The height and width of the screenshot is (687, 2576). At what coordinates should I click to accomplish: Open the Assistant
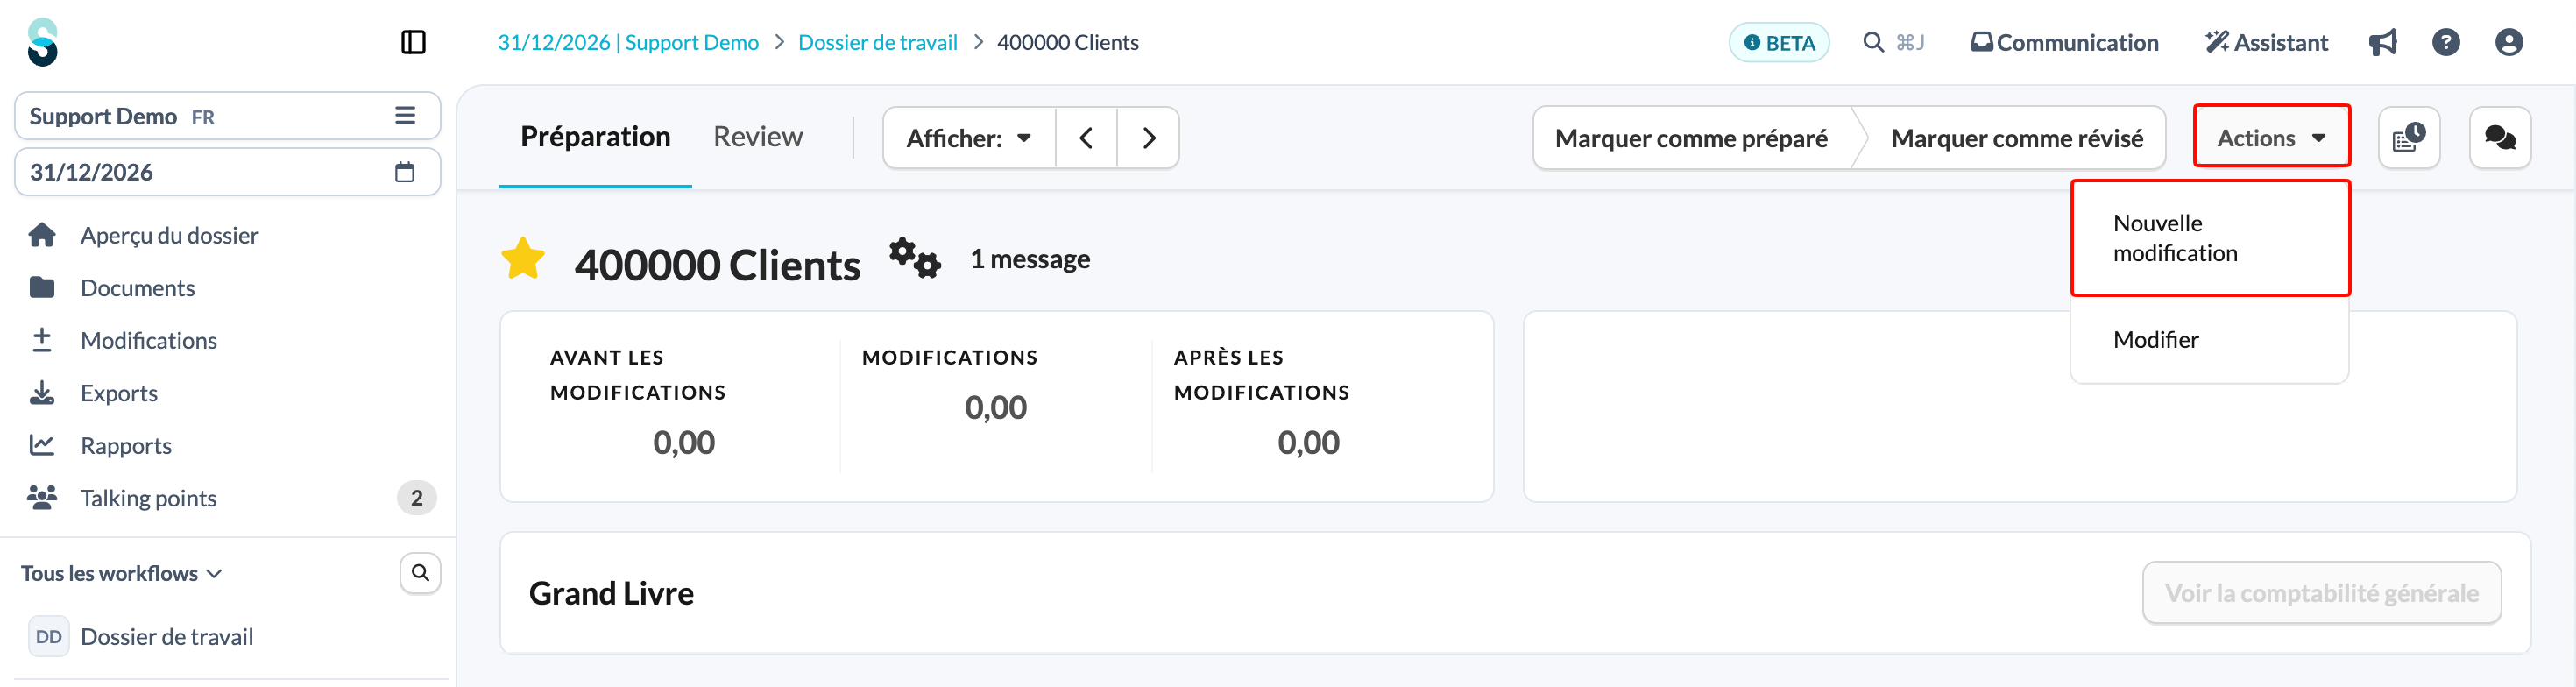tap(2266, 42)
